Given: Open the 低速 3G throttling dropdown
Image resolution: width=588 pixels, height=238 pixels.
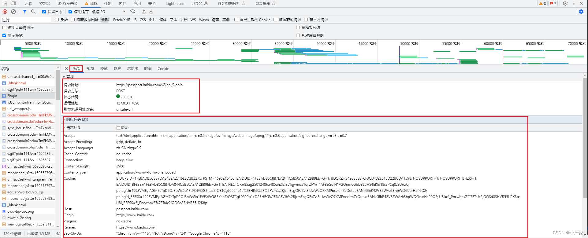Looking at the screenshot, I should coord(109,12).
